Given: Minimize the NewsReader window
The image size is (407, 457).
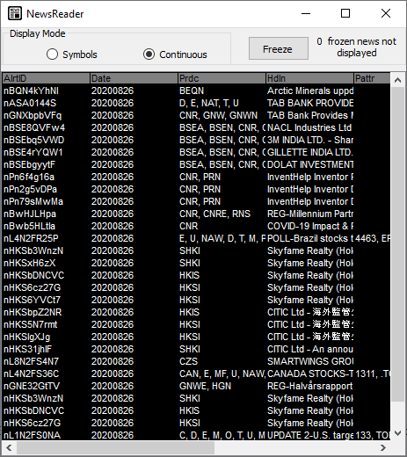Looking at the screenshot, I should point(306,13).
